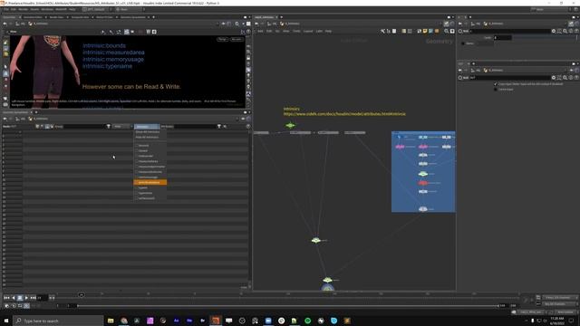Open spreadsheet pane path dropdown arrow

coord(237,119)
